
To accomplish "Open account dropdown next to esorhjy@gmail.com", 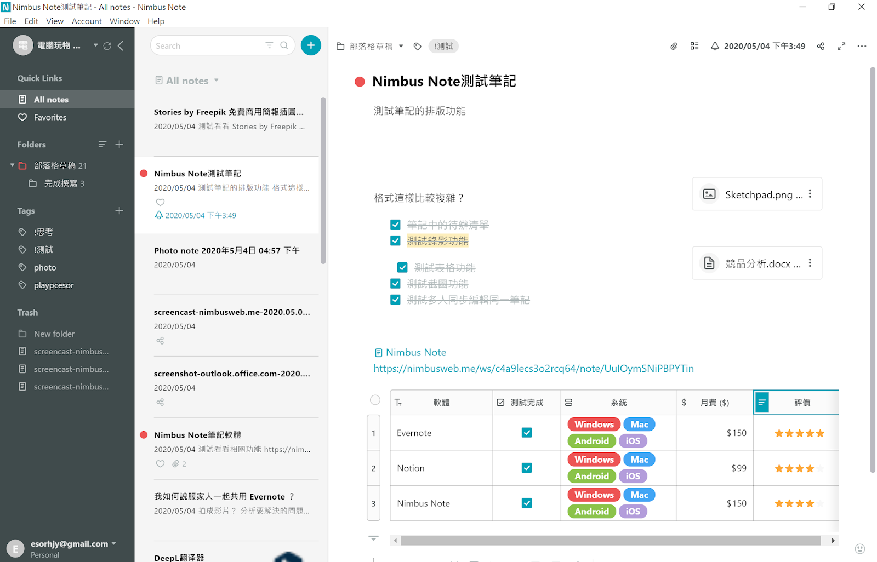I will click(x=114, y=543).
